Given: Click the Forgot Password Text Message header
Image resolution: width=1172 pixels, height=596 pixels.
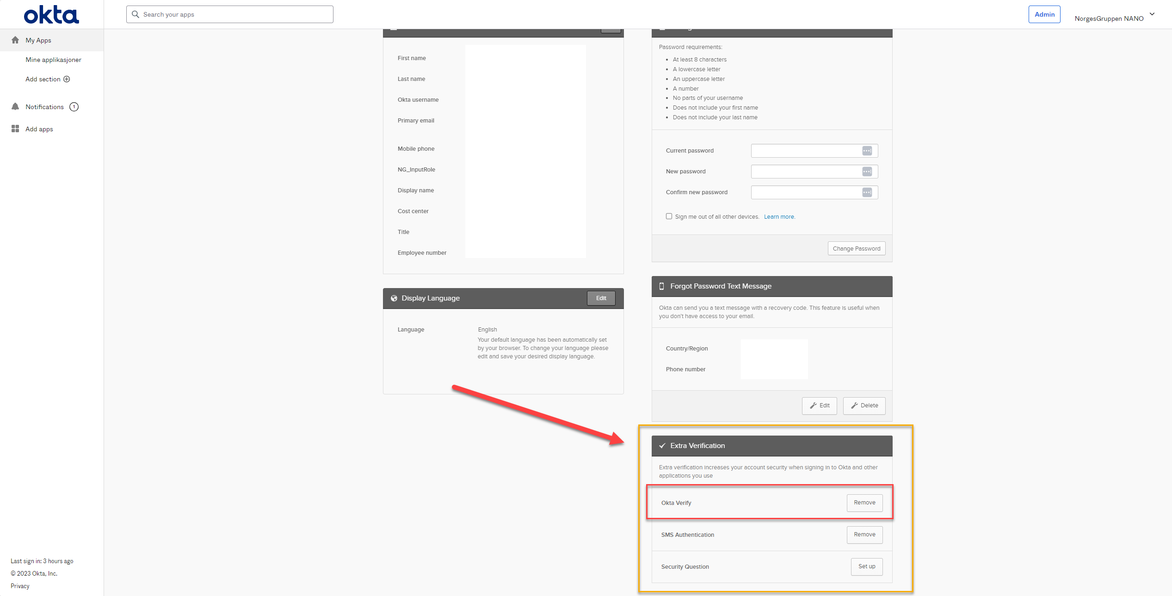Looking at the screenshot, I should pyautogui.click(x=771, y=286).
